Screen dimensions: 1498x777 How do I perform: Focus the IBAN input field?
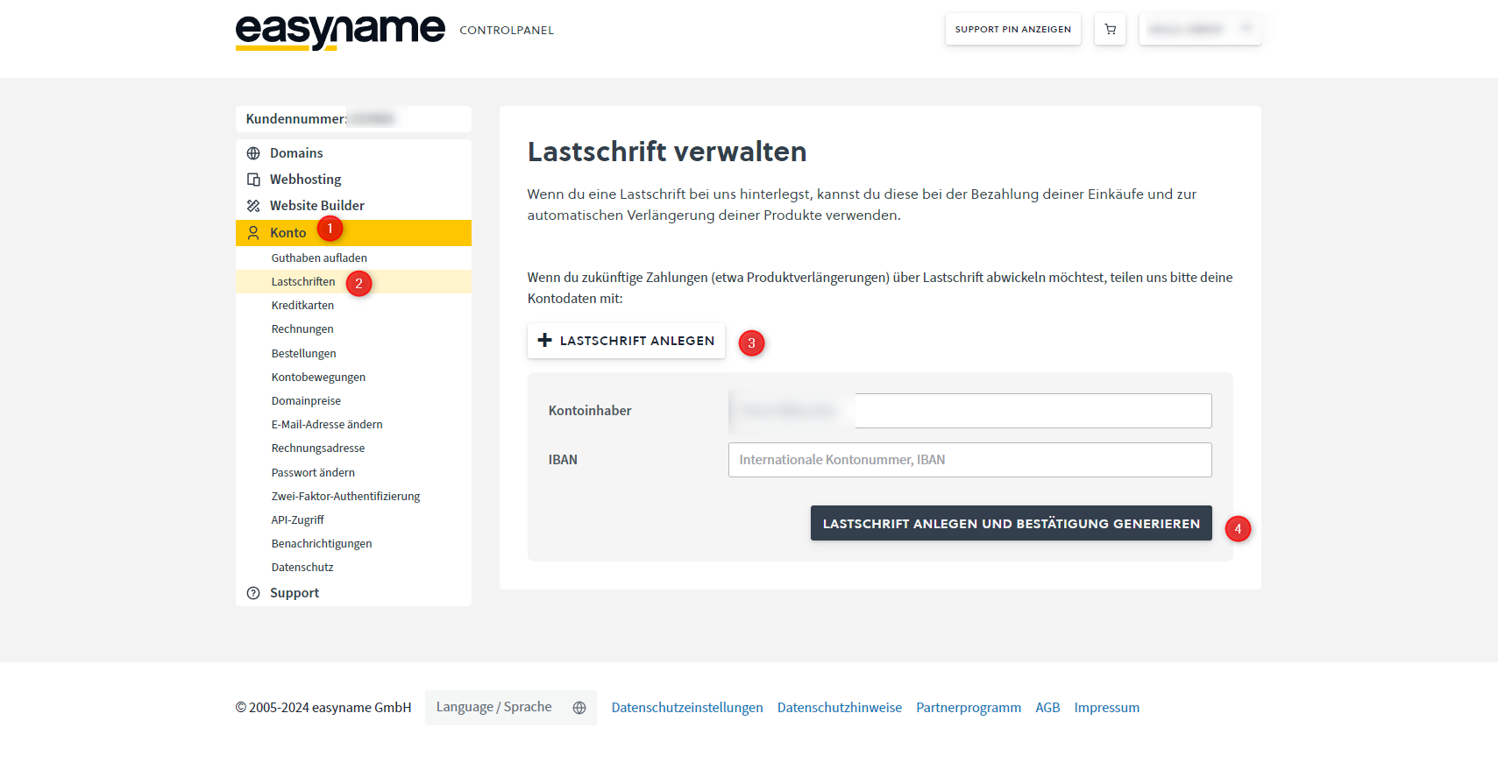969,460
